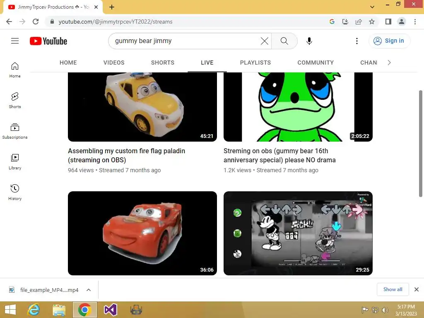Start voice search with the microphone
424x318 pixels.
coord(309,41)
